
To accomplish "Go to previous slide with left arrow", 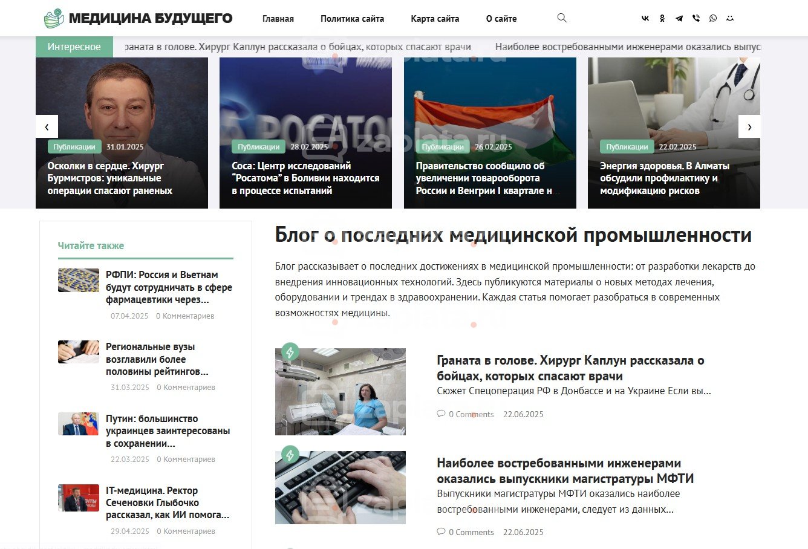I will pos(47,126).
